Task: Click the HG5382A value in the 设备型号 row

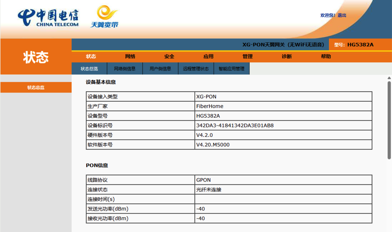Action: (x=208, y=116)
